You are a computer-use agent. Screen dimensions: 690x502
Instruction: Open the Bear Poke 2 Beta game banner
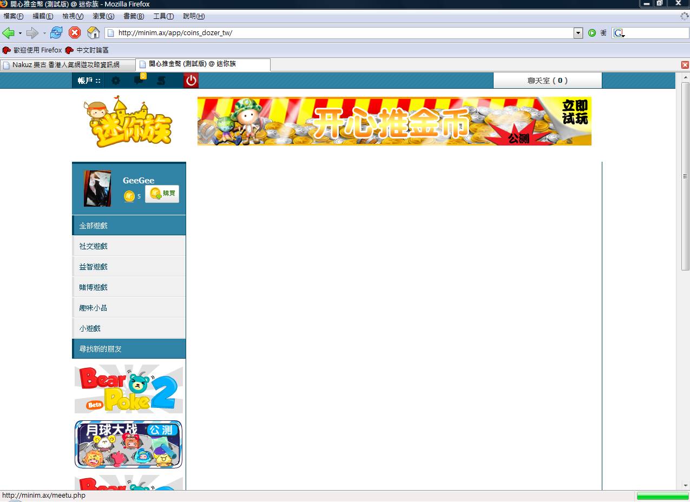coord(129,389)
